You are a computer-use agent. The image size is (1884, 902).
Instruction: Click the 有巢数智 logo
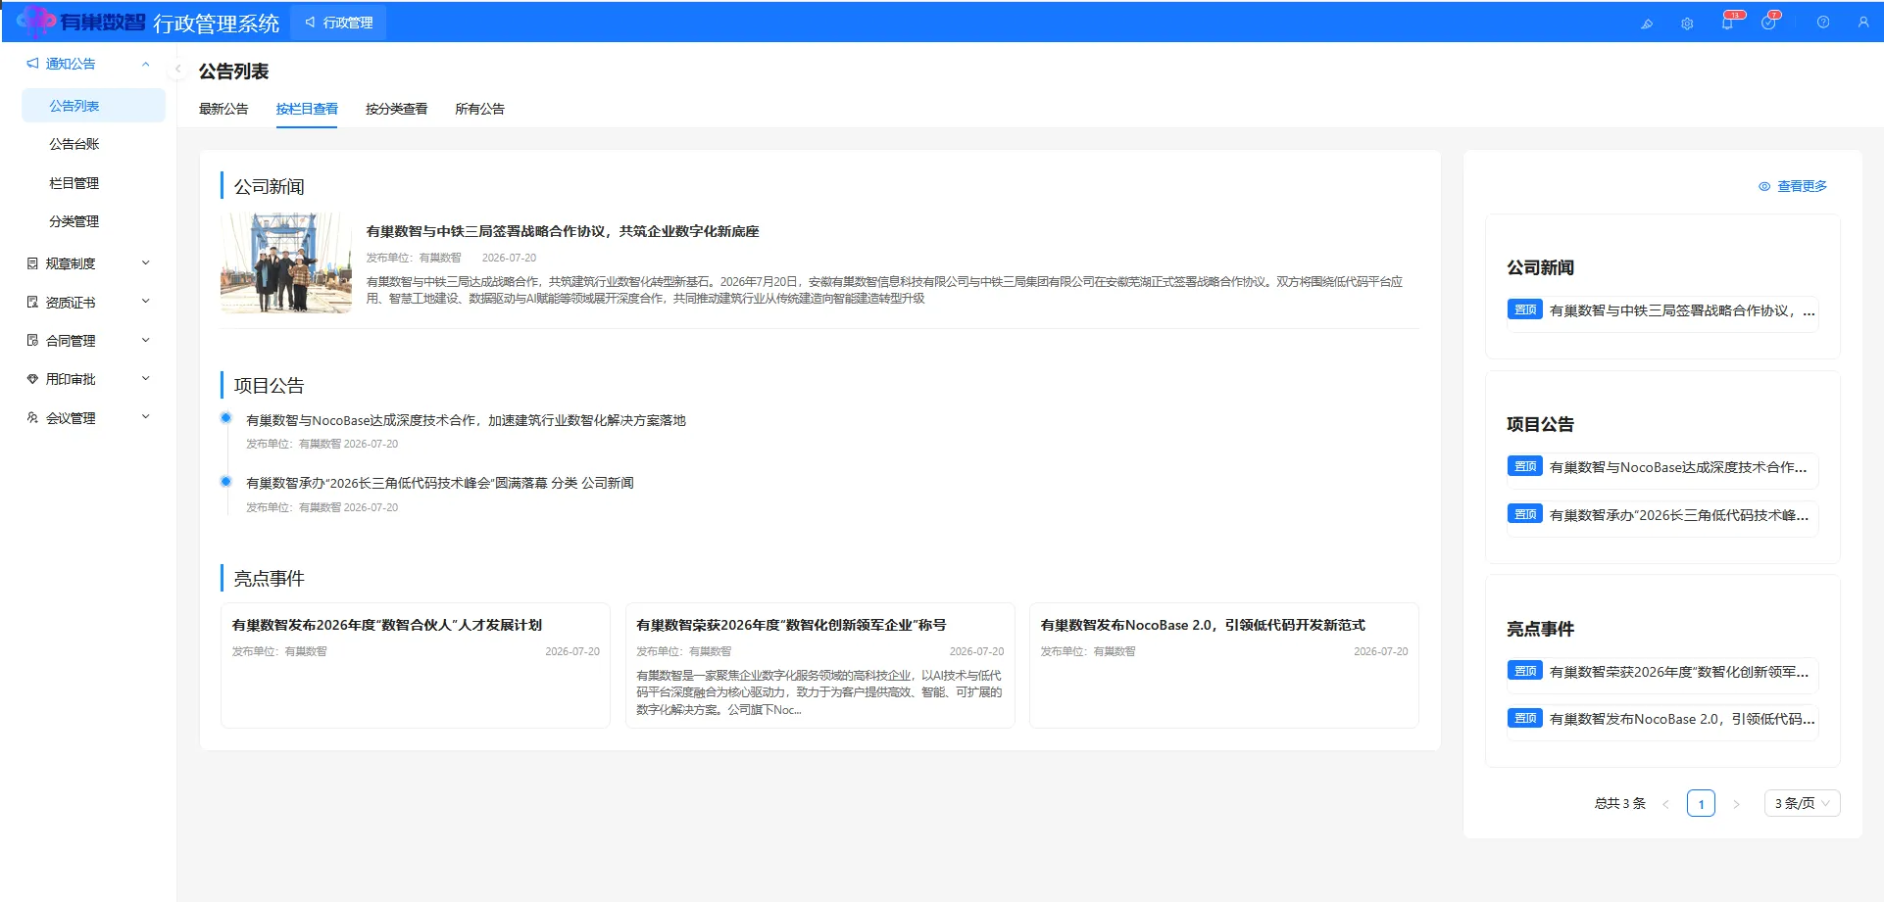point(80,22)
